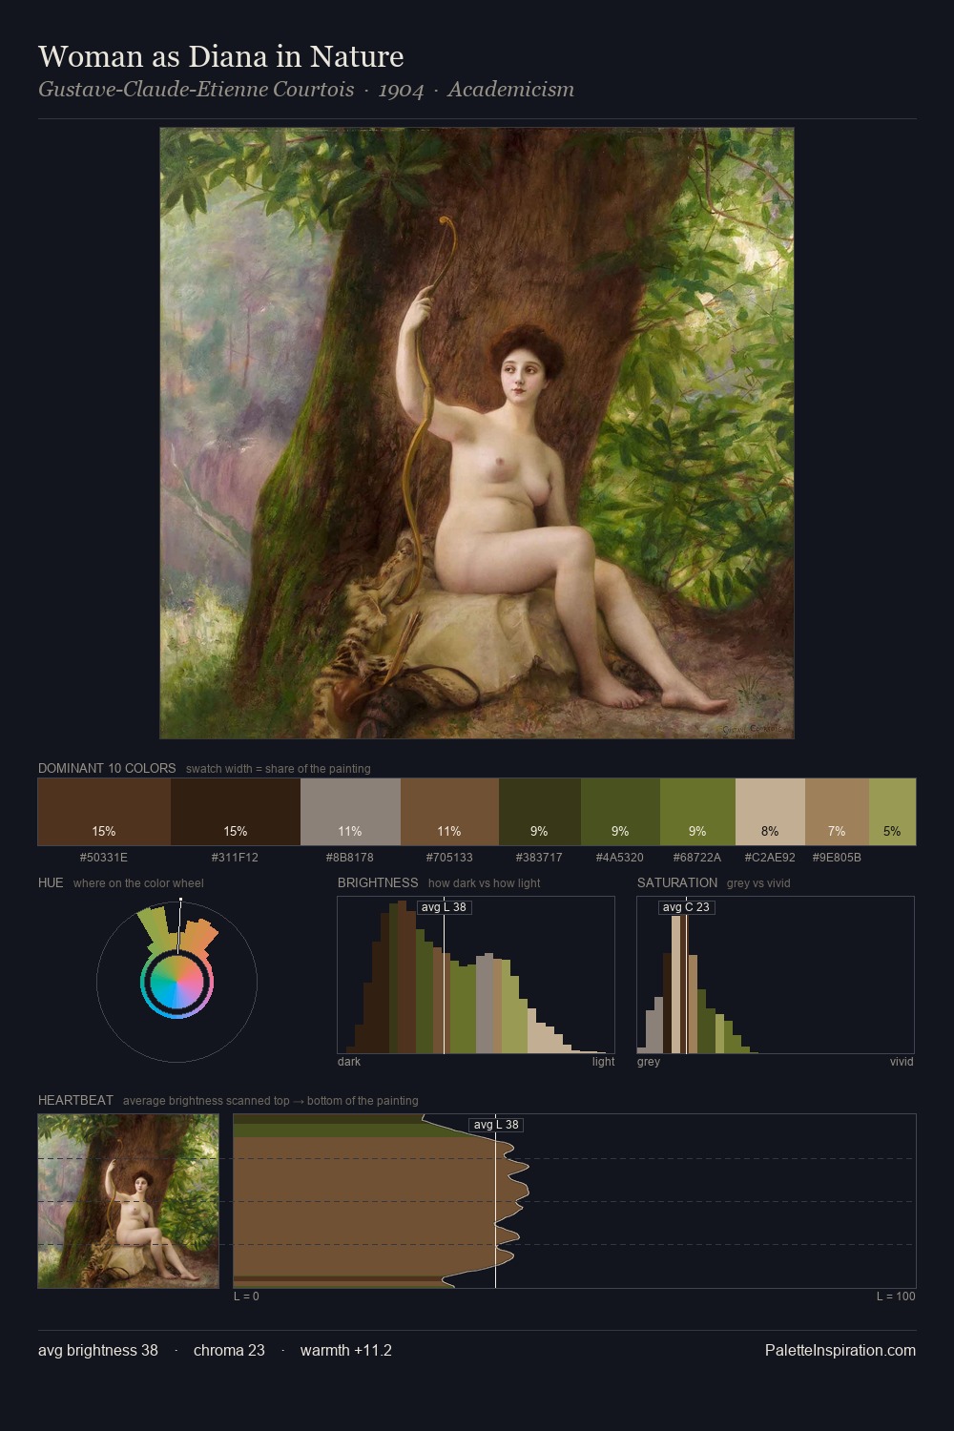Screen dimensions: 954x1431
Task: Click the hex code #50331E text
Action: pyautogui.click(x=104, y=858)
